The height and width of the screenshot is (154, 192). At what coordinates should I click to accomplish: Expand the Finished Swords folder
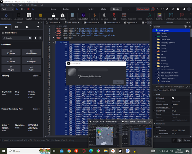coord(156,42)
